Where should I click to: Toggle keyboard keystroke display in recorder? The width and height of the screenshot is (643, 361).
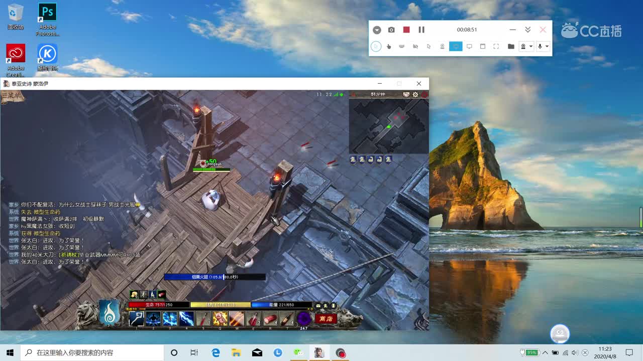402,47
